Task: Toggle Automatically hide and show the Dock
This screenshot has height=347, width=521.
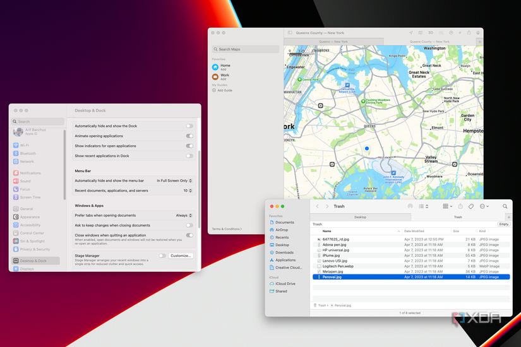Action: [x=189, y=126]
